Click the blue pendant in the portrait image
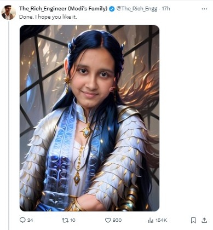This screenshot has height=230, width=213. coord(87,132)
